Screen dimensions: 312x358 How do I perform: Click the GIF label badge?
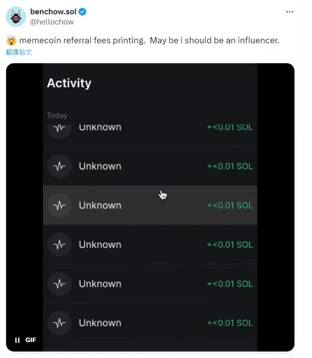point(31,340)
